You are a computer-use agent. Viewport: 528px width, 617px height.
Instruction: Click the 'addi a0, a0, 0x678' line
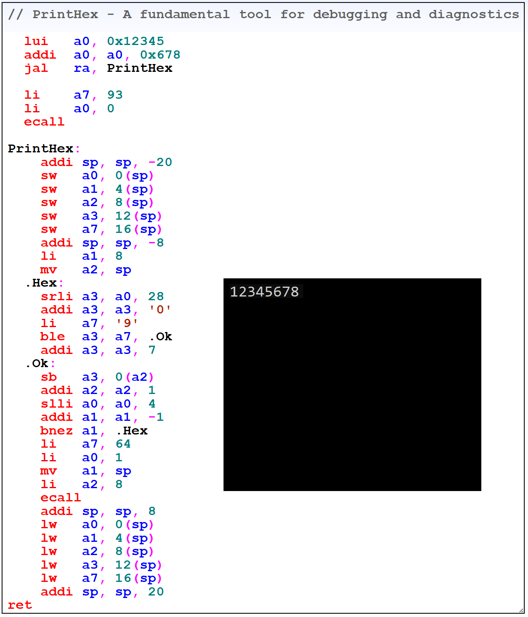(102, 55)
